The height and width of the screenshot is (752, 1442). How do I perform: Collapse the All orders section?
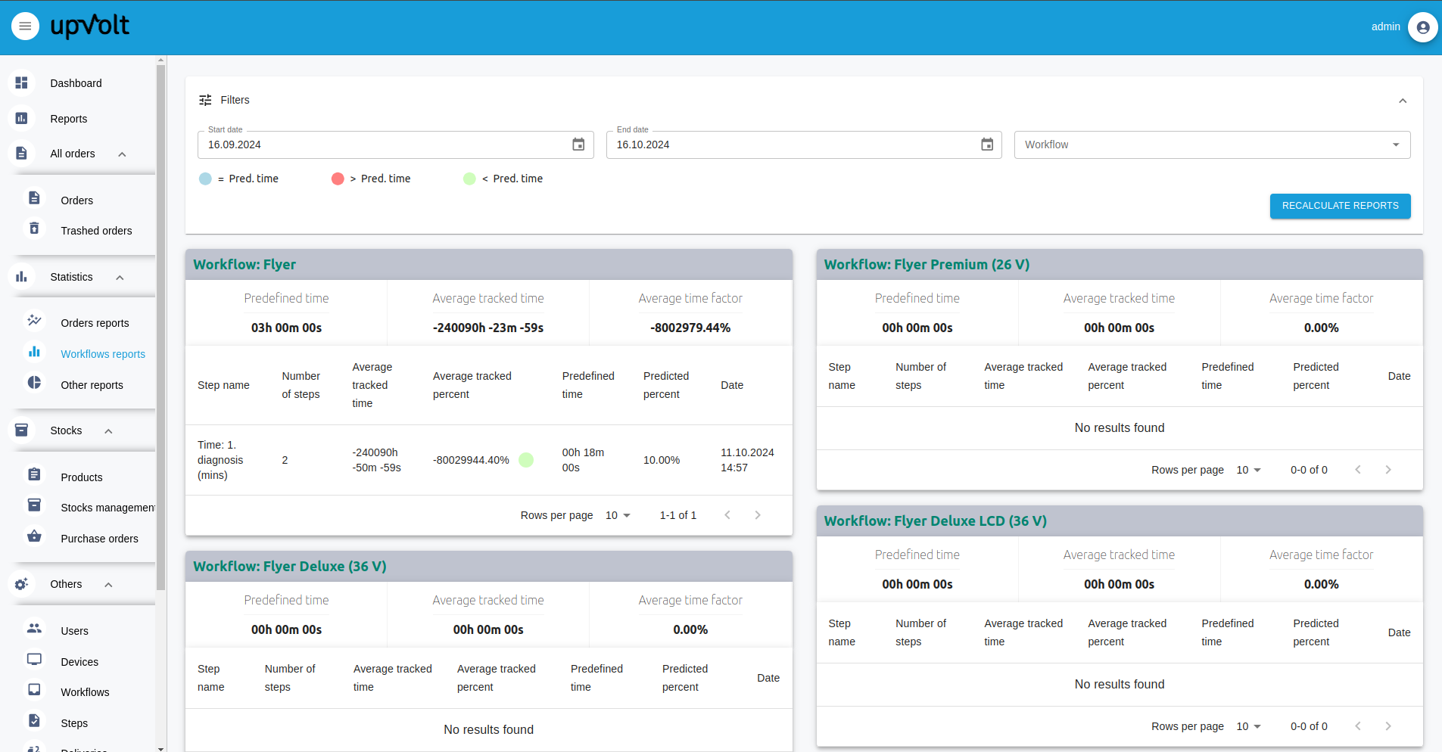pos(122,154)
